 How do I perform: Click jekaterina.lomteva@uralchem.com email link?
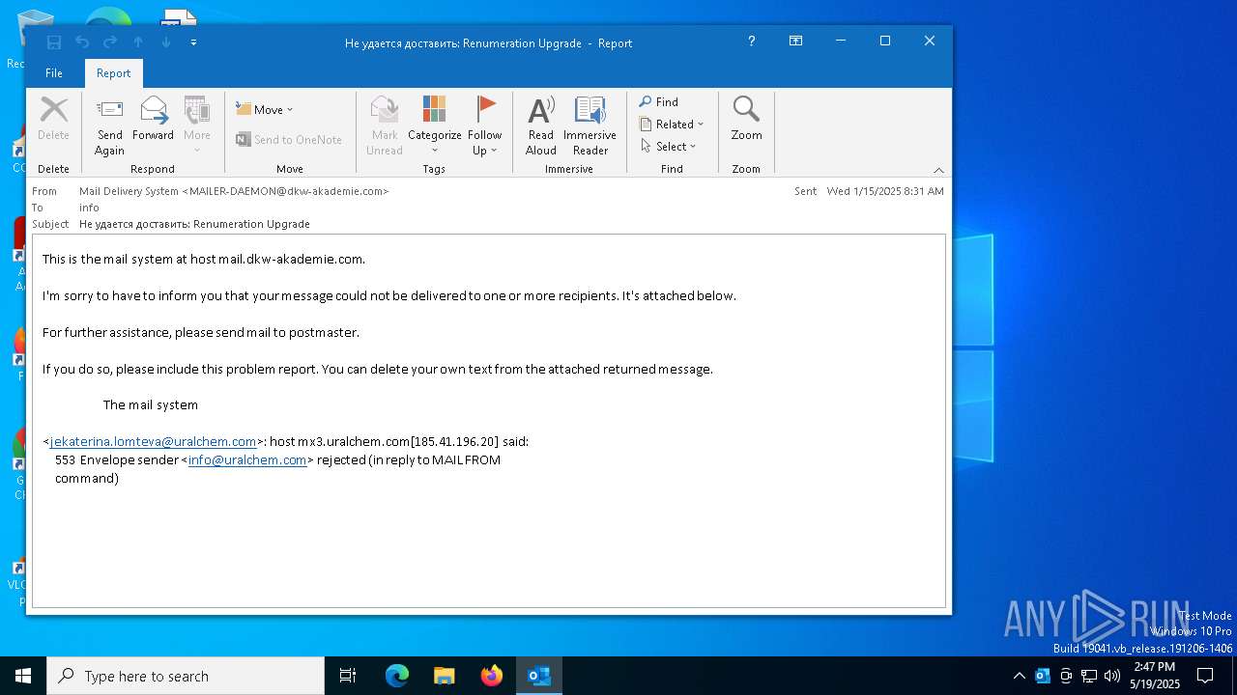pyautogui.click(x=153, y=441)
